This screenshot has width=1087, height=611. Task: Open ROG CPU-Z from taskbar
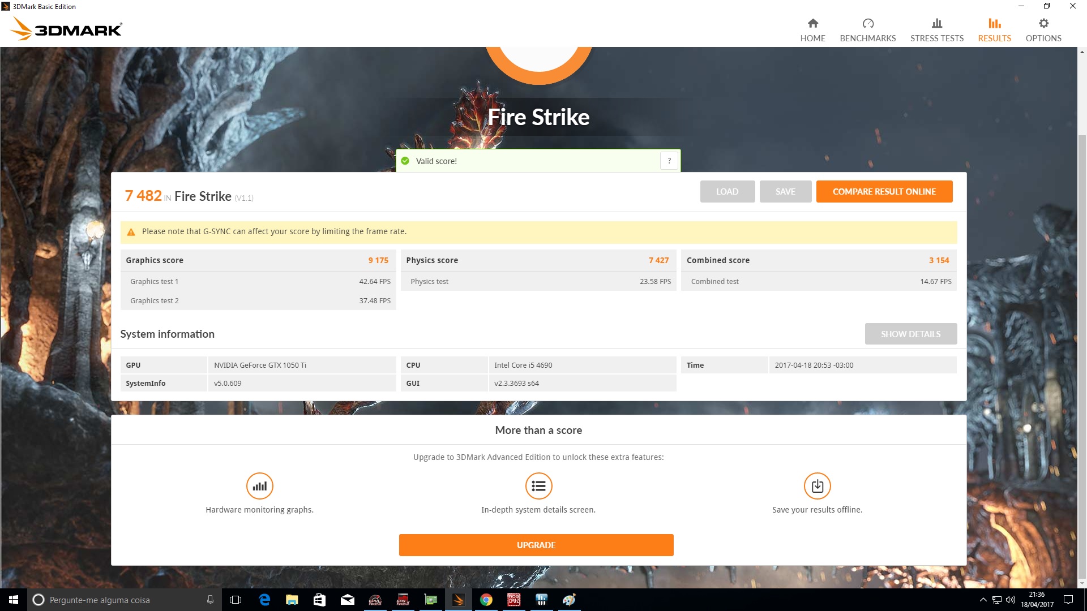514,600
